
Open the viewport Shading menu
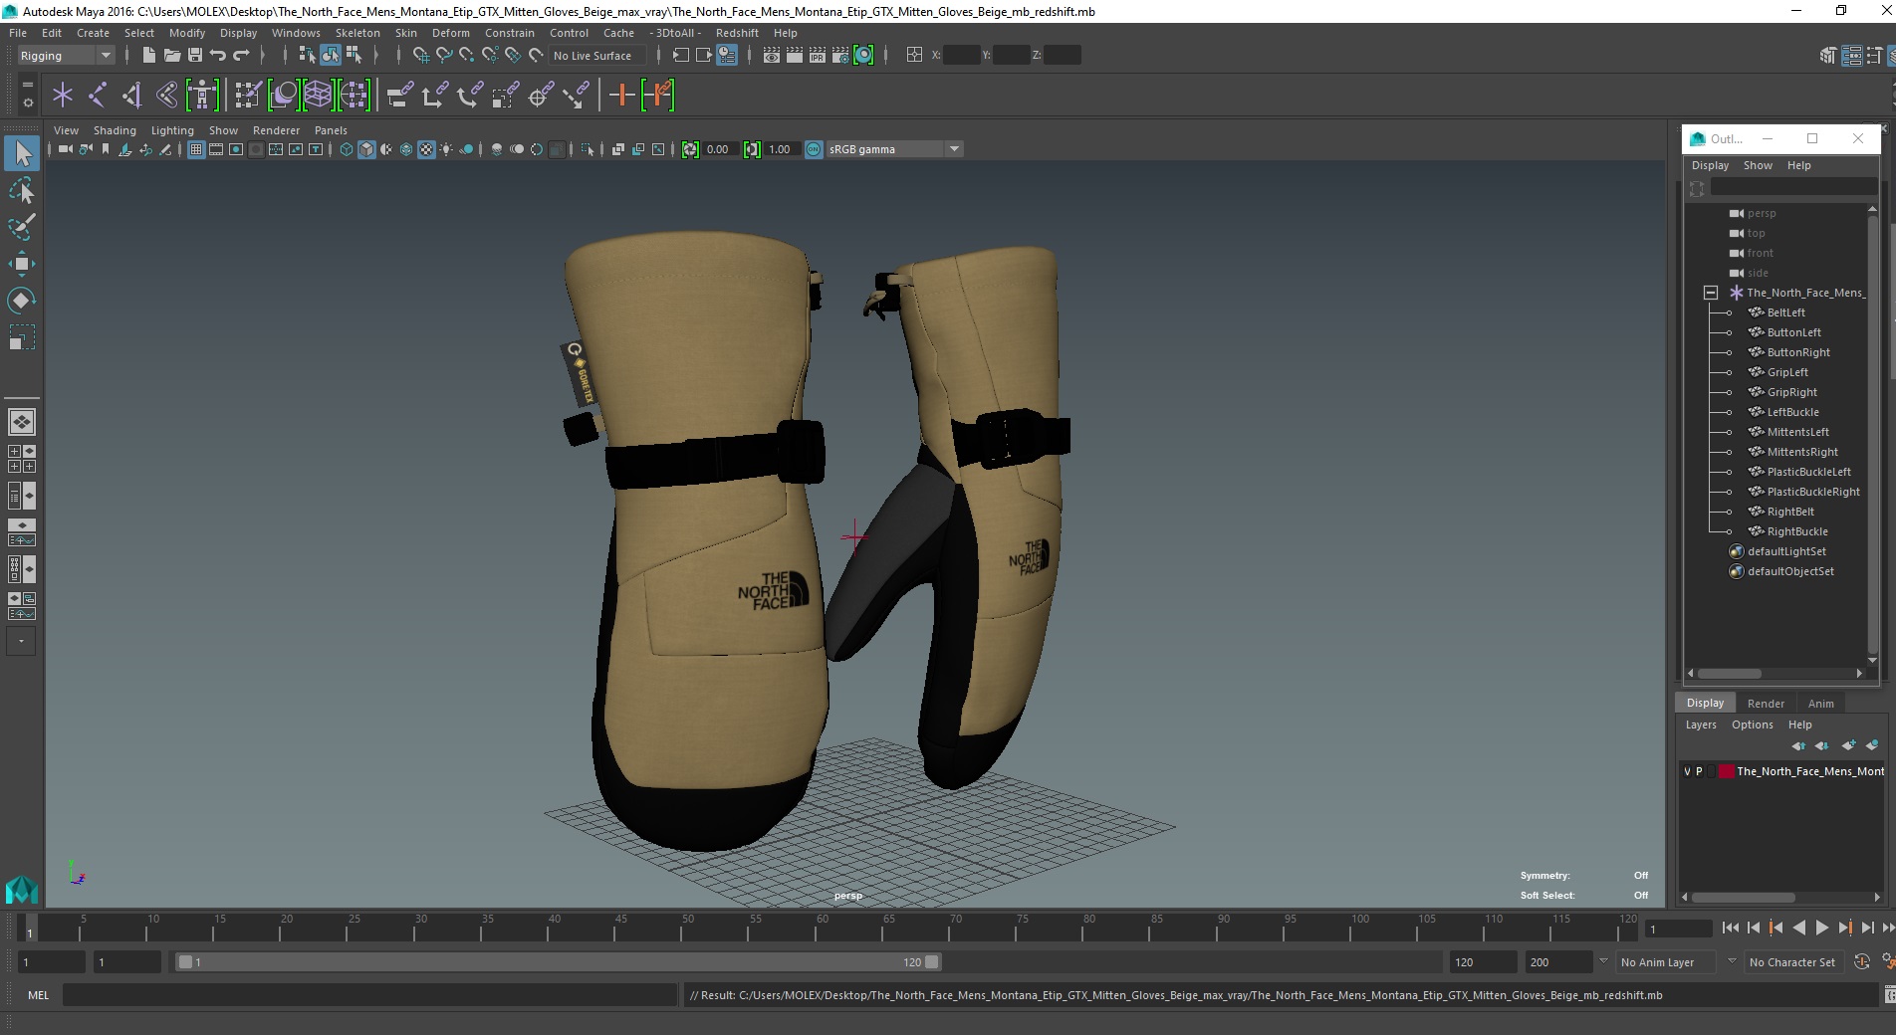(115, 130)
